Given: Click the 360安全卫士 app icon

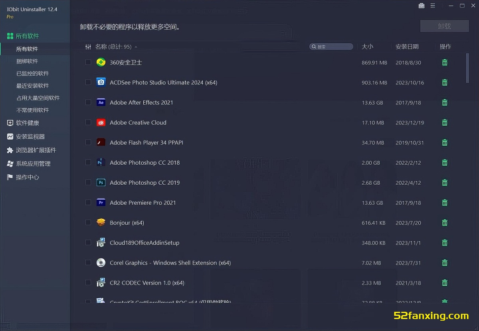Looking at the screenshot, I should 101,62.
